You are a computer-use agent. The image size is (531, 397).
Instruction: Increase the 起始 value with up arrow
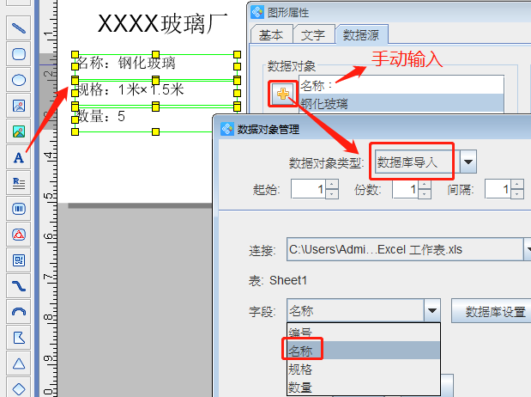pos(332,184)
